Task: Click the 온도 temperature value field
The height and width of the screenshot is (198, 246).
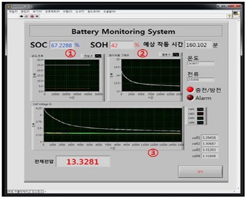Action: [x=201, y=64]
